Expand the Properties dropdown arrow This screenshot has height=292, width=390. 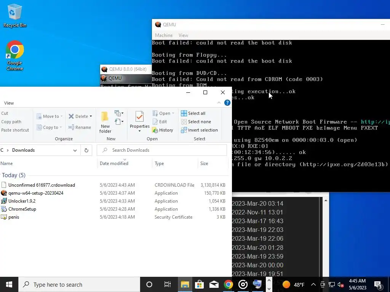[x=139, y=131]
